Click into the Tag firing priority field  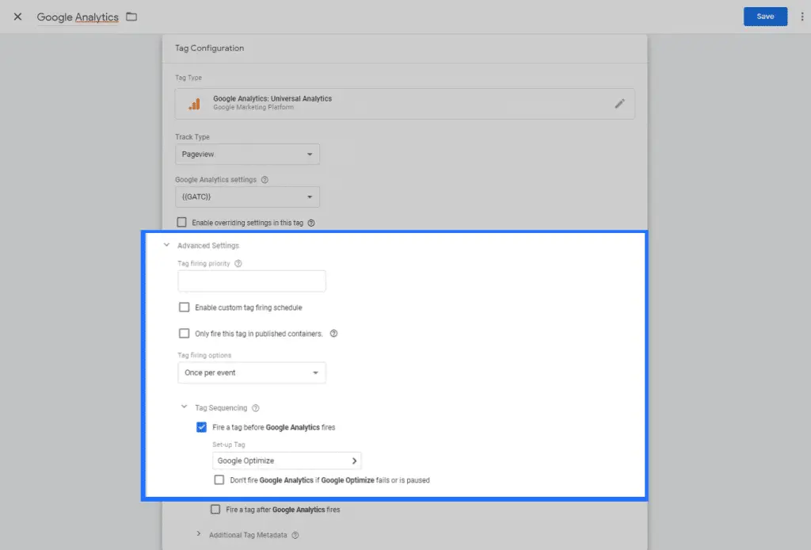click(x=252, y=281)
